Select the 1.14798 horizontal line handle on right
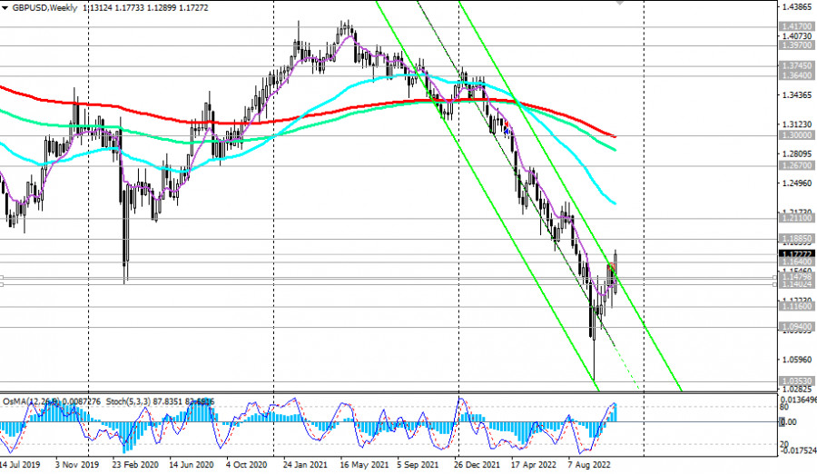 tap(773, 277)
